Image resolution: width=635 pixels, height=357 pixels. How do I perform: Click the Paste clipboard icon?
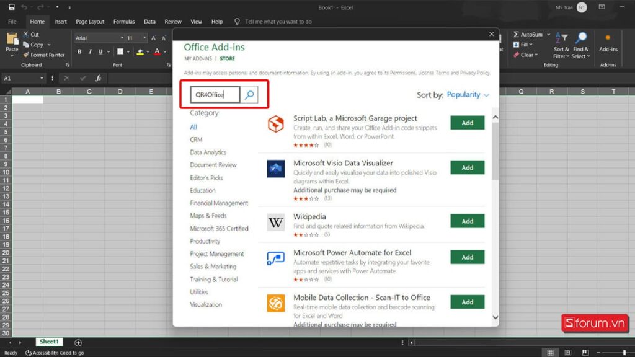pos(12,39)
